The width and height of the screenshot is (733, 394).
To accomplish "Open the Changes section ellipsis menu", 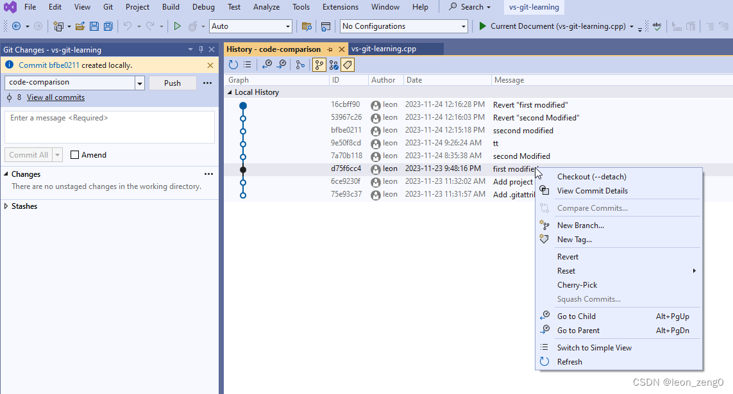I will [x=208, y=174].
